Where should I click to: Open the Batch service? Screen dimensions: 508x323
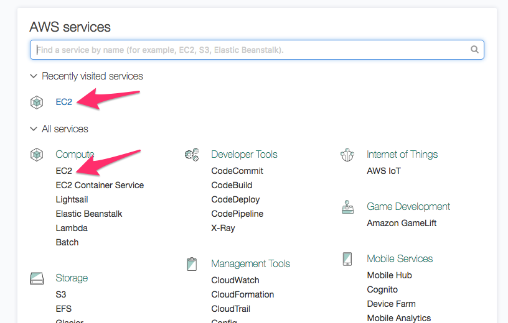coord(67,242)
